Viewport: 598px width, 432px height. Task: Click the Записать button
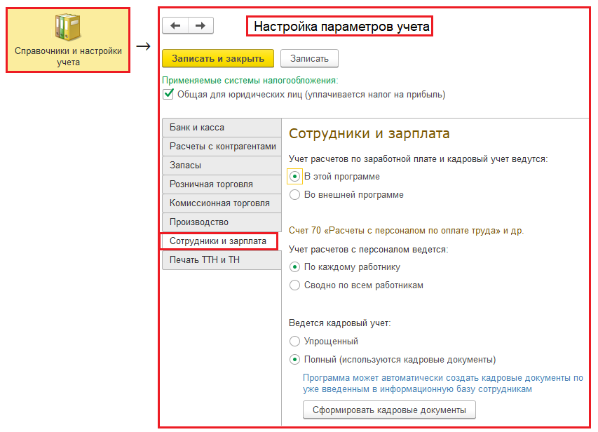click(309, 58)
